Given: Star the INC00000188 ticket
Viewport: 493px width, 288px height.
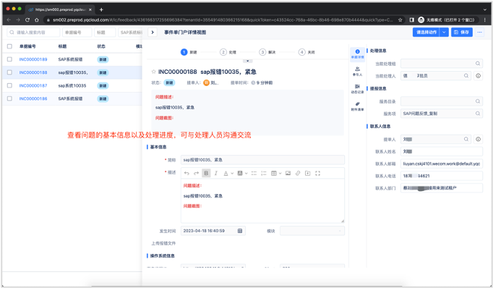Looking at the screenshot, I should (154, 72).
